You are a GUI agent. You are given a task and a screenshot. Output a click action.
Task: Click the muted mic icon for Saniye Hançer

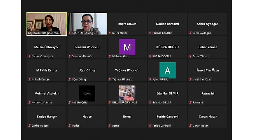[29, 126]
